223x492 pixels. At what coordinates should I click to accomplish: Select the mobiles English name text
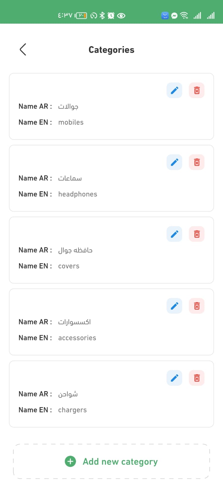(71, 122)
